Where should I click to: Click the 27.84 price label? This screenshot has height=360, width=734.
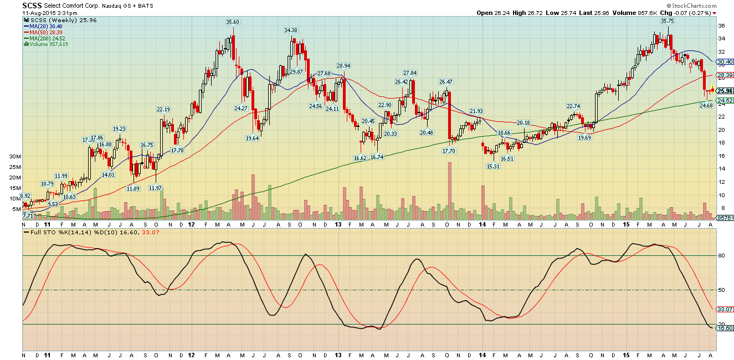(x=410, y=73)
